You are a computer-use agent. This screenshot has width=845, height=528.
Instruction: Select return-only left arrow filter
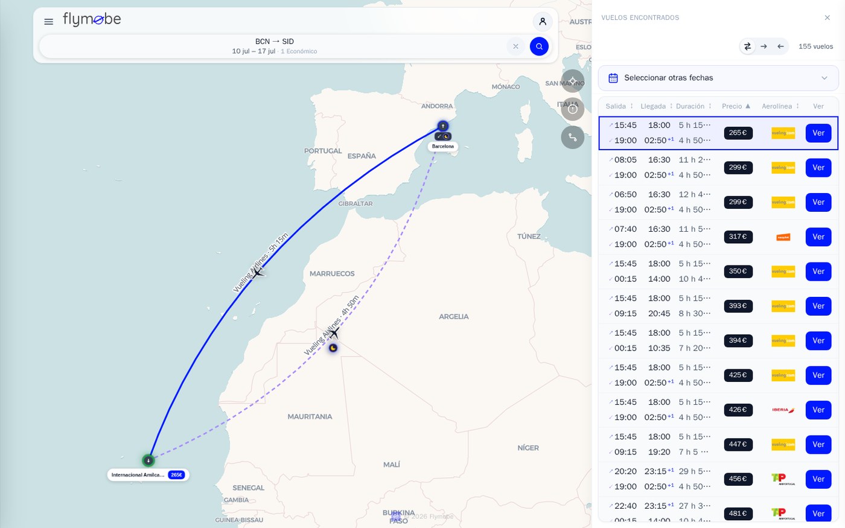(780, 46)
